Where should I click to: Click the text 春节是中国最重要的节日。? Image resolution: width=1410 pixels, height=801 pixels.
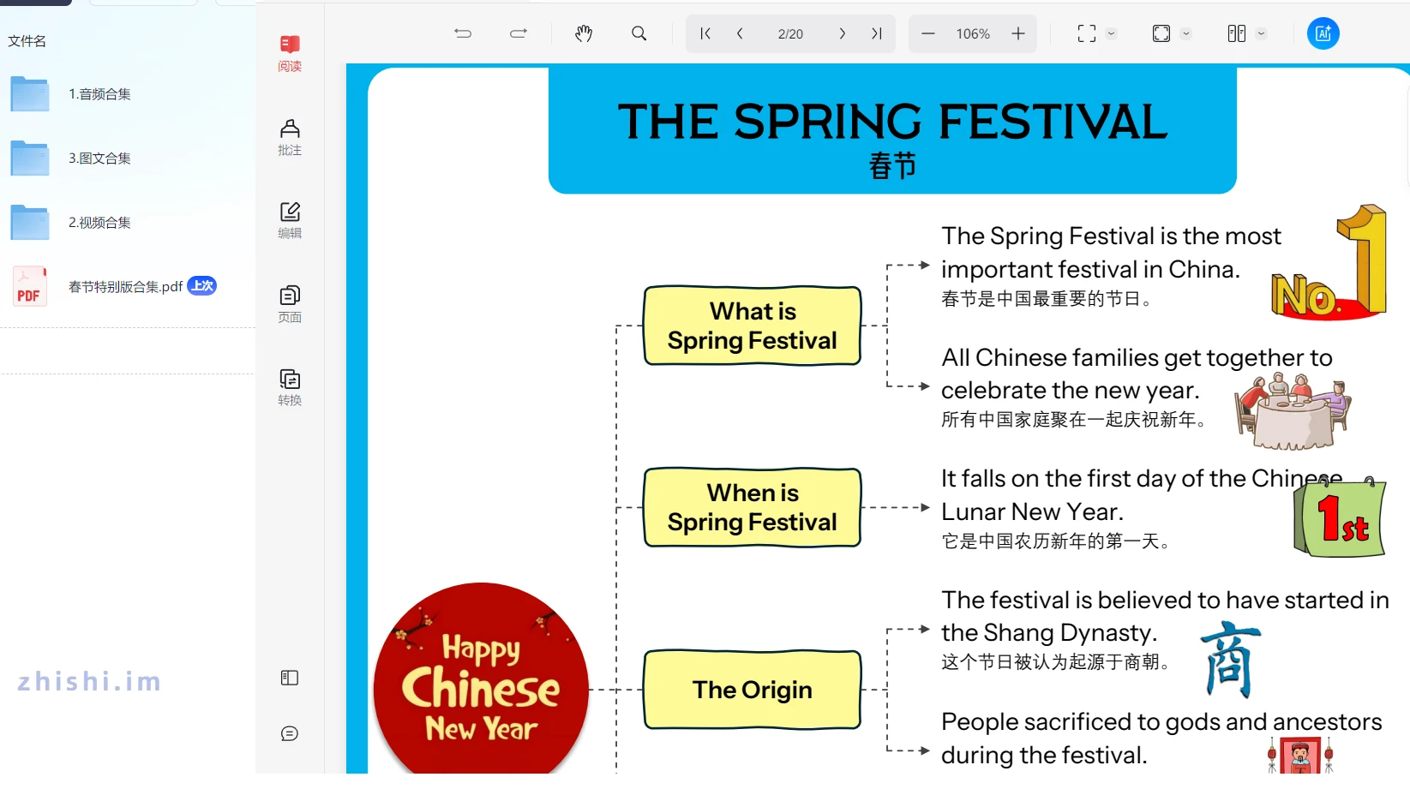[x=1047, y=299]
